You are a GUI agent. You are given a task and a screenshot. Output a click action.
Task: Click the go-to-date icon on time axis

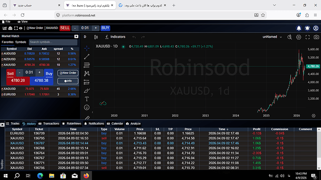(x=314, y=116)
